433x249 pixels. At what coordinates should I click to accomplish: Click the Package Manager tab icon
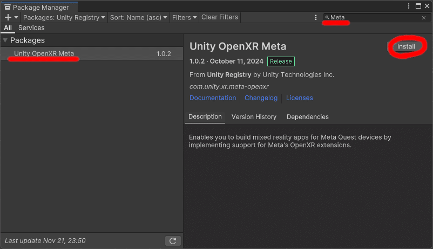(x=8, y=7)
